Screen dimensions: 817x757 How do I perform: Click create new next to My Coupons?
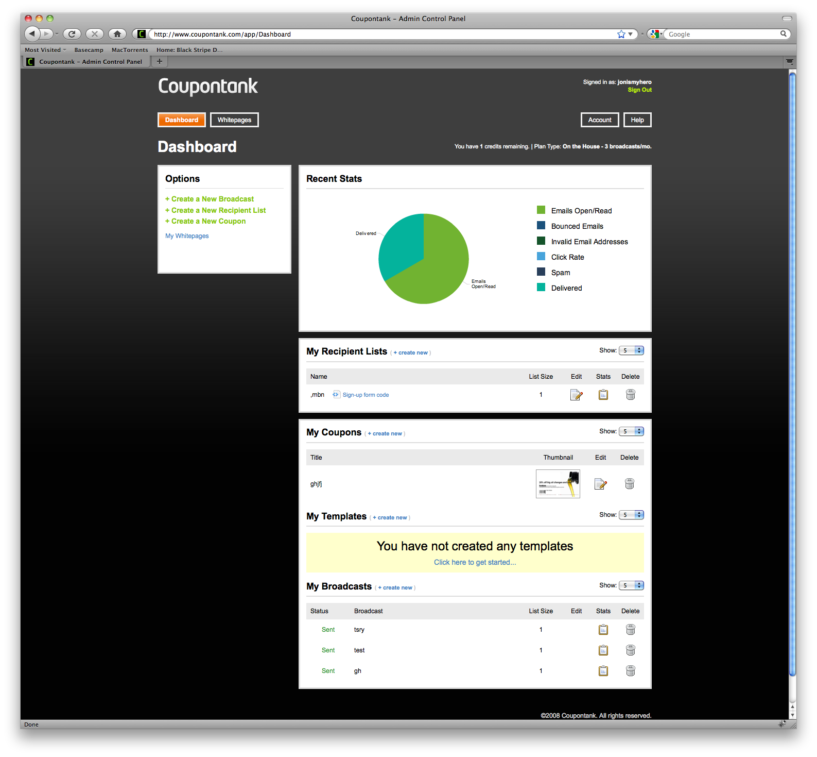click(x=385, y=434)
